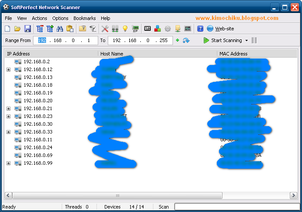Sort by IP Address column header
Viewport: 302px width, 212px height.
point(51,54)
